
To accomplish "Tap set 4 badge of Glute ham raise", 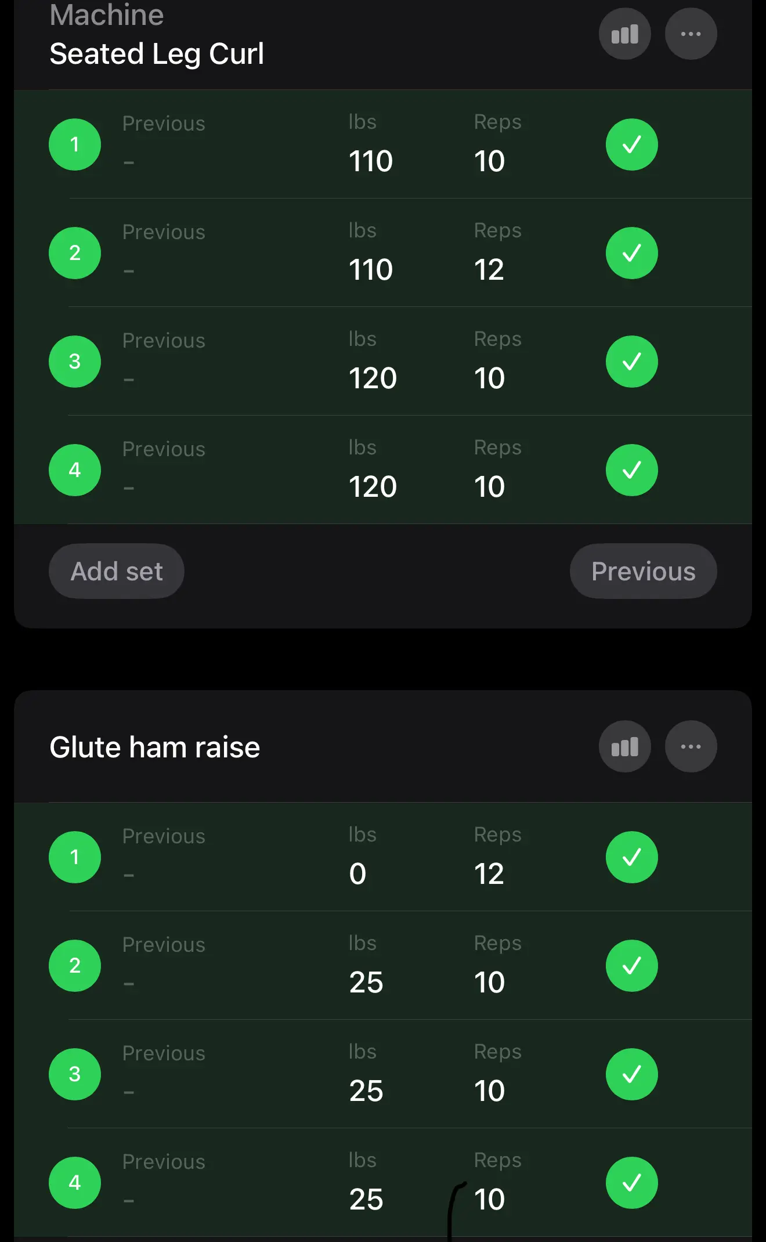I will (x=75, y=1183).
